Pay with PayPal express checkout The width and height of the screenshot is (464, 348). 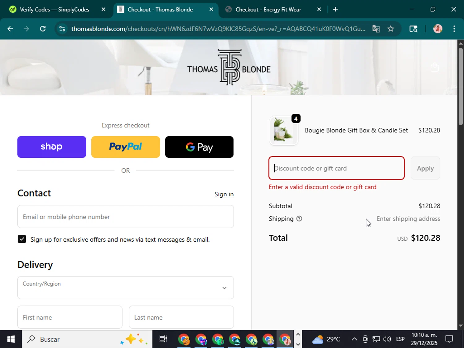tap(126, 147)
